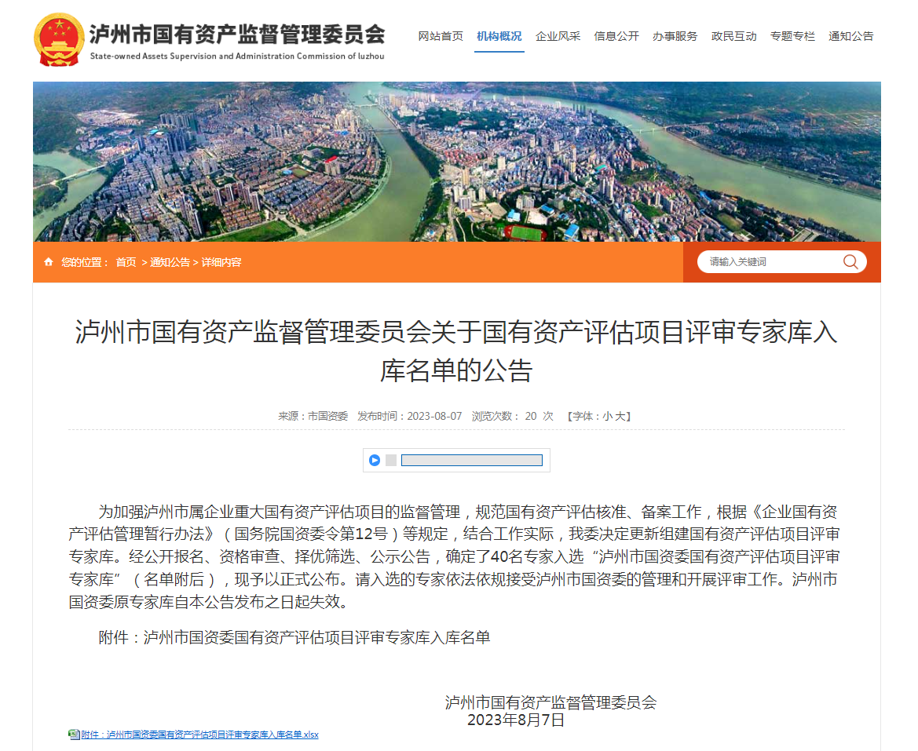Open 企业风采 menu item
This screenshot has width=918, height=751.
click(558, 36)
